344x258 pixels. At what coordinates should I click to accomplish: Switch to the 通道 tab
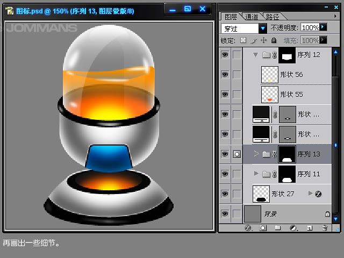[250, 17]
